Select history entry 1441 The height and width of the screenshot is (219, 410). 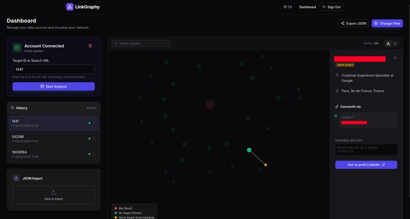[x=53, y=123]
